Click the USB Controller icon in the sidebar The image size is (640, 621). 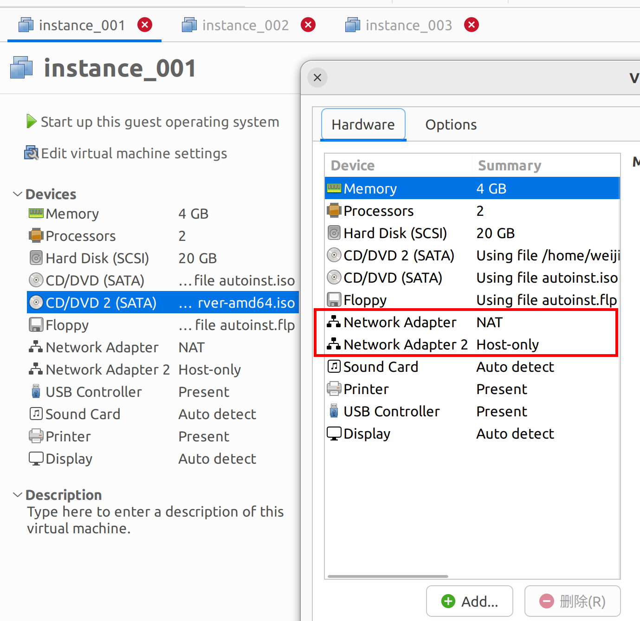tap(36, 392)
